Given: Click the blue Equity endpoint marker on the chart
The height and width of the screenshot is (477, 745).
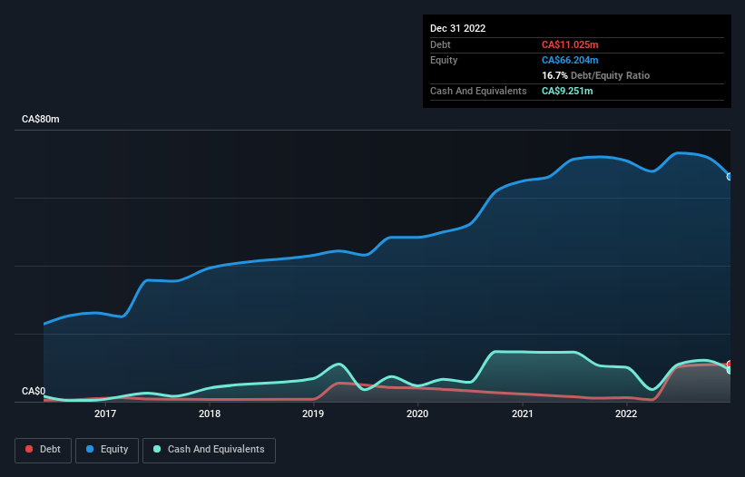Looking at the screenshot, I should click(x=730, y=177).
